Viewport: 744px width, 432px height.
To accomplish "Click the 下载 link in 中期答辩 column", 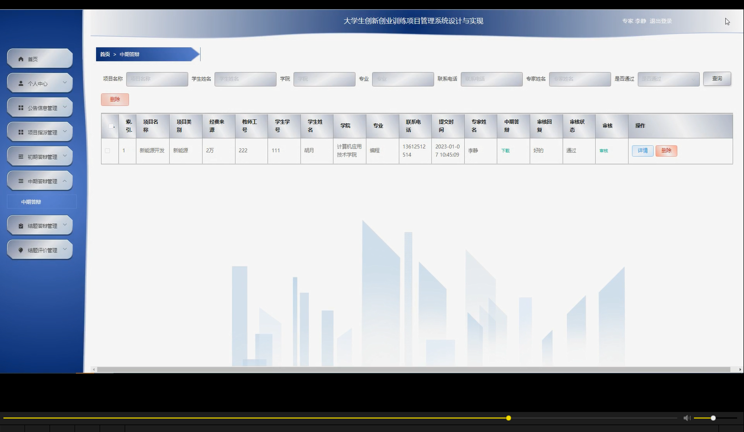I will [x=505, y=151].
